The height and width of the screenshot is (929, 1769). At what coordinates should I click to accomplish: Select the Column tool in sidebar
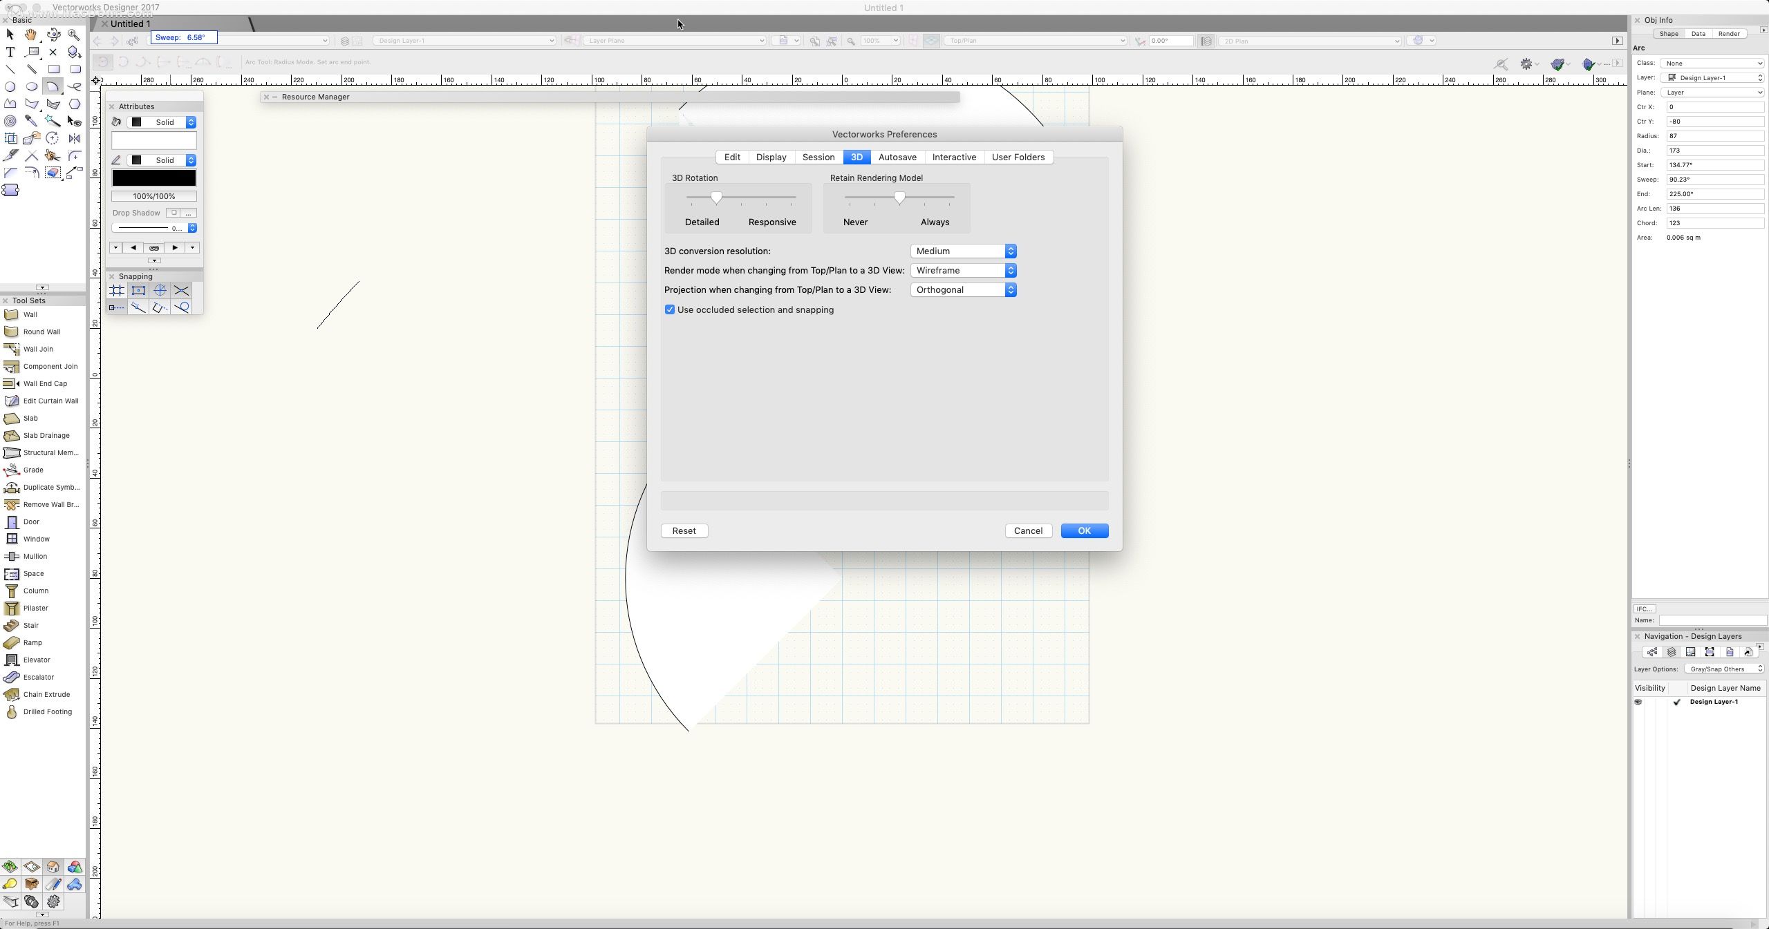click(x=35, y=590)
